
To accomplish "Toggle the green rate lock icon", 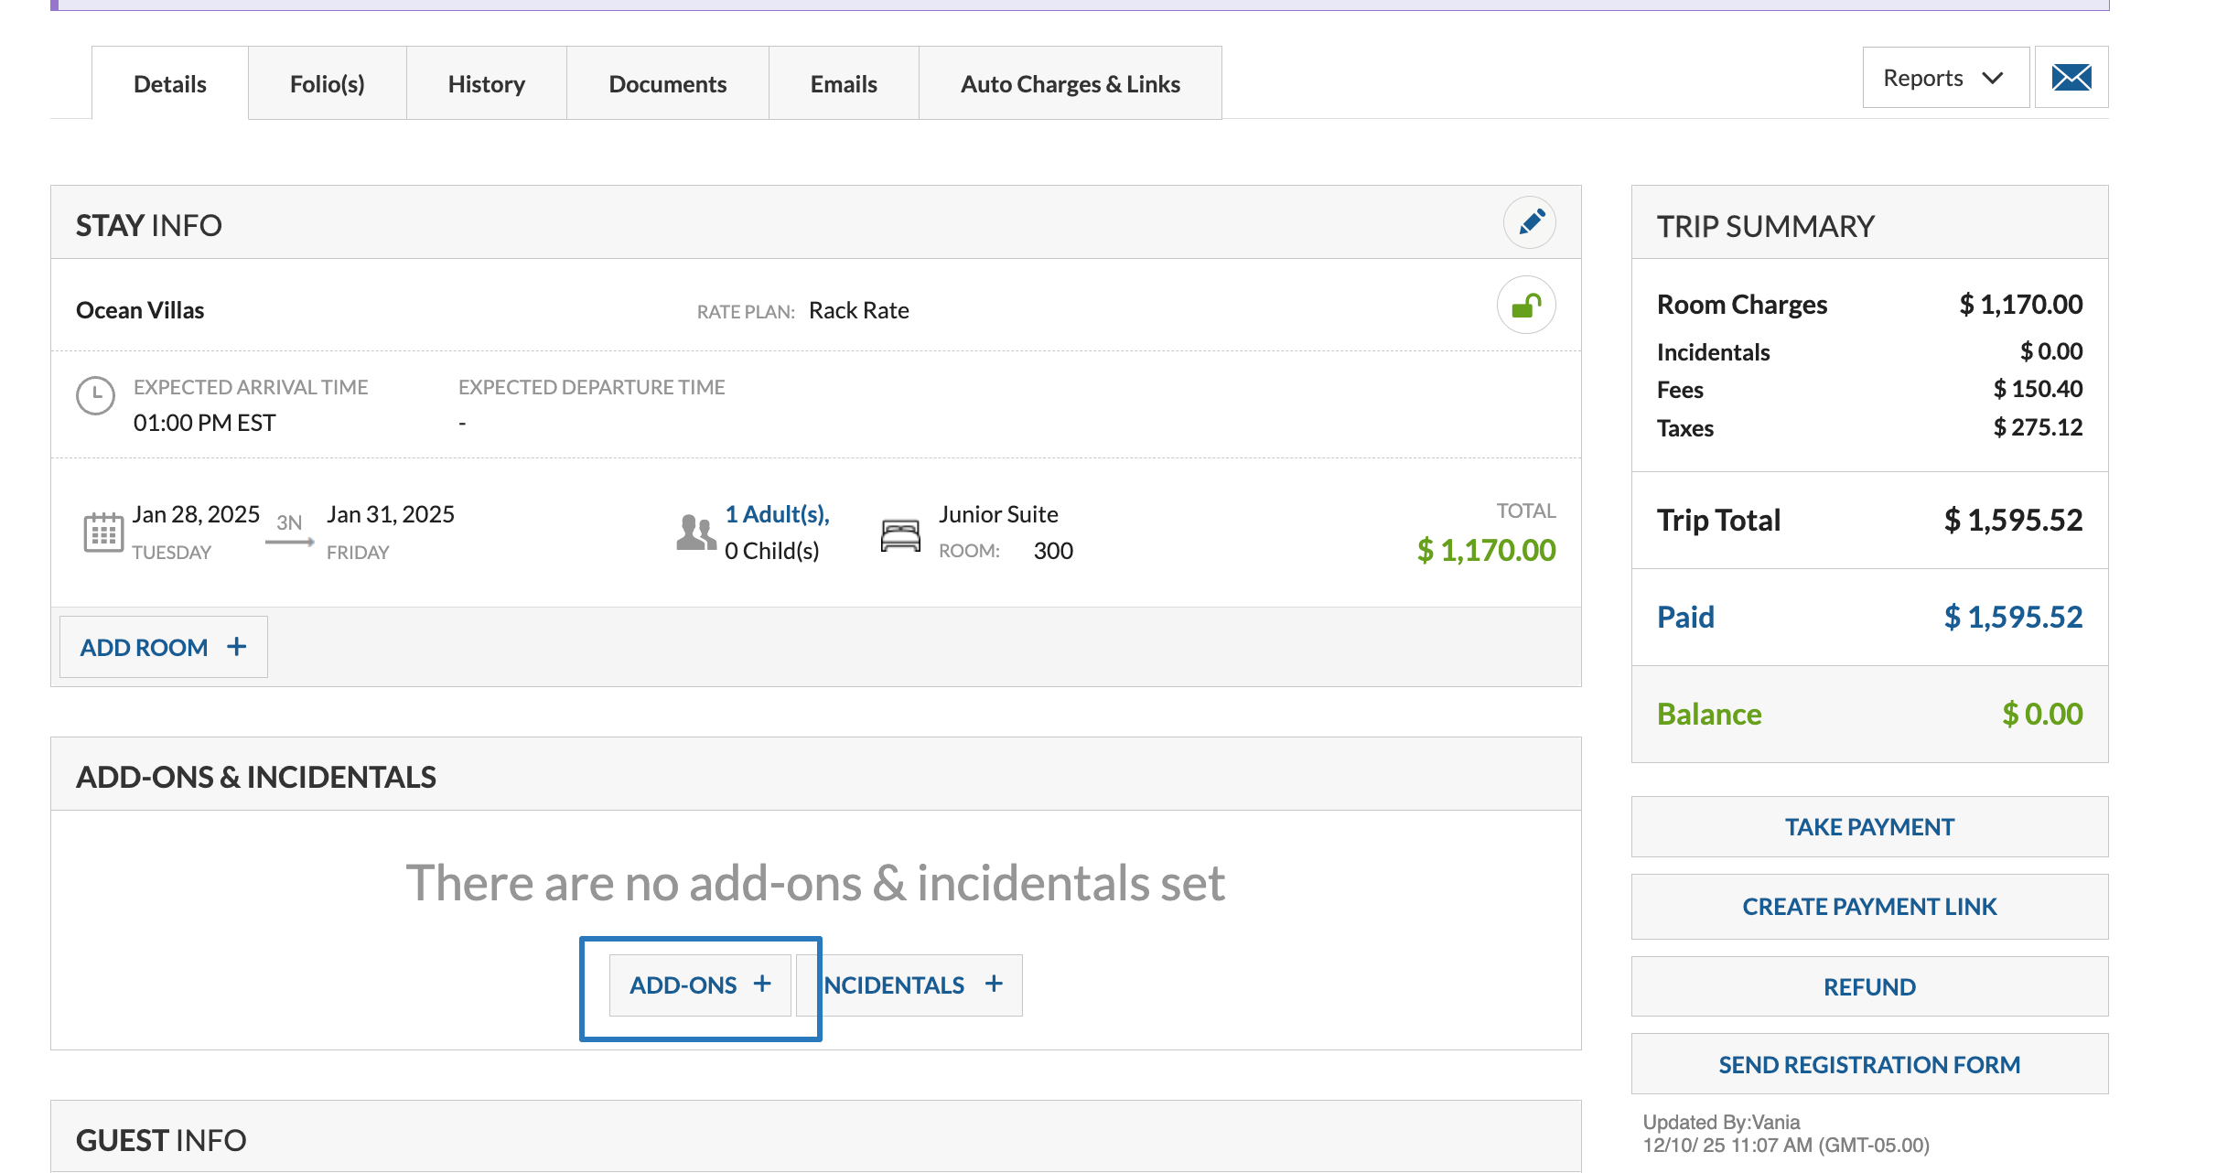I will pos(1526,306).
